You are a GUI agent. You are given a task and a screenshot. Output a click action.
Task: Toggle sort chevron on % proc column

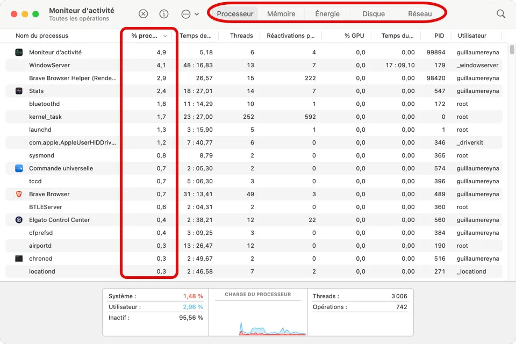(165, 36)
